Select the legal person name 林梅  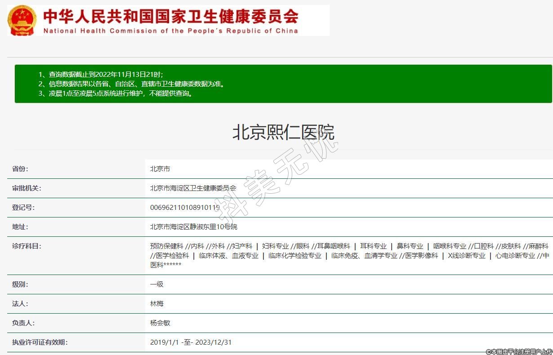(x=157, y=304)
